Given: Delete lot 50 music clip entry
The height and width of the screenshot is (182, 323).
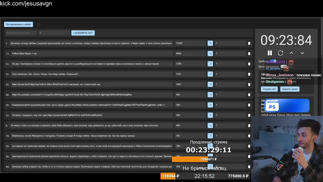Looking at the screenshot, I should point(249,105).
